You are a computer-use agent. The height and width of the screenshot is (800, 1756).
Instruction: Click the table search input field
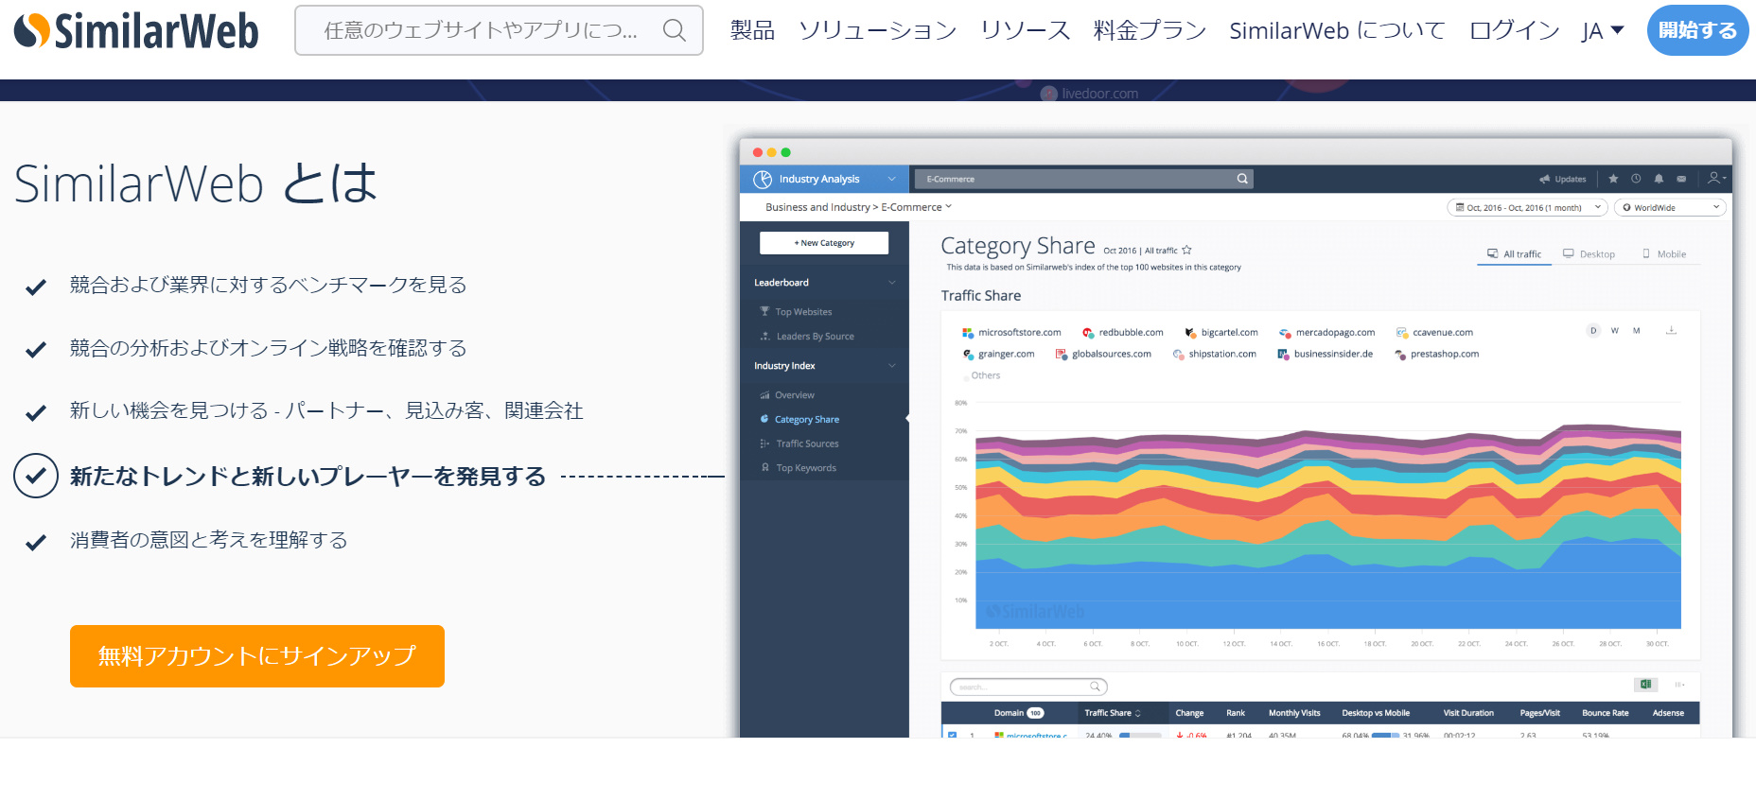pyautogui.click(x=1029, y=687)
